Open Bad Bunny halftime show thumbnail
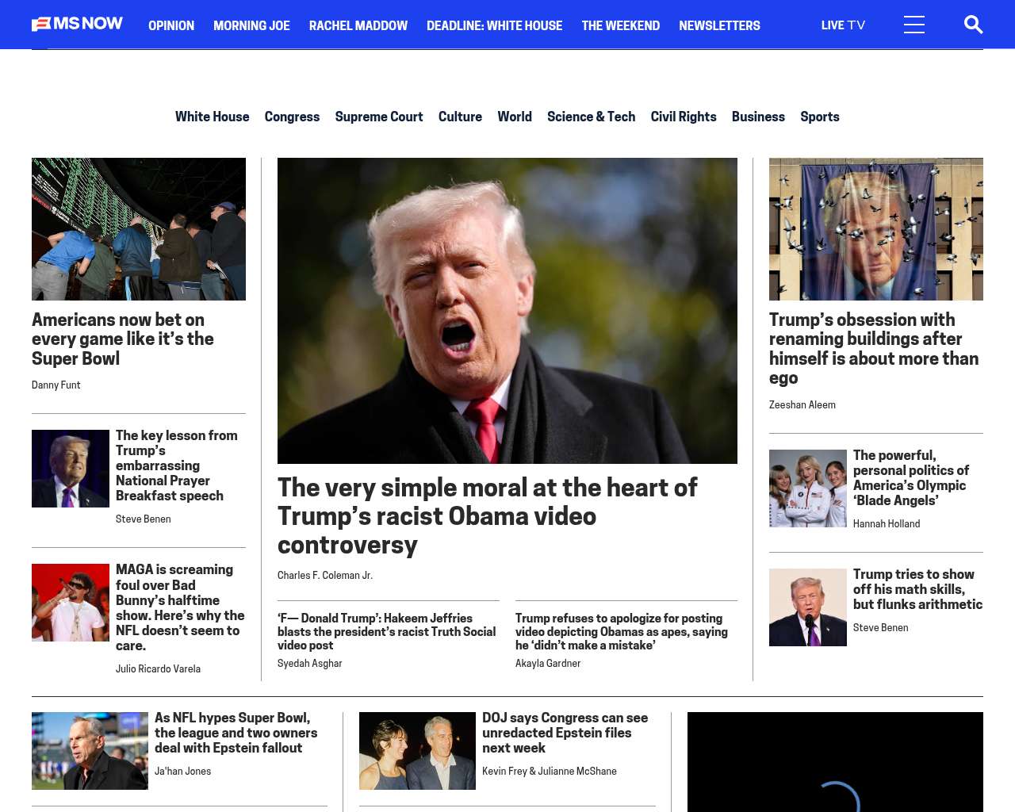Viewport: 1015px width, 812px height. [x=71, y=603]
